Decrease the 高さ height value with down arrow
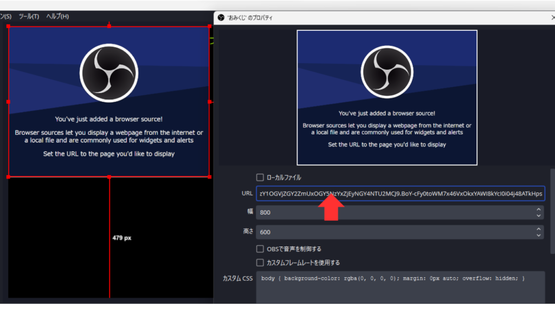This screenshot has height=312, width=555. click(538, 236)
